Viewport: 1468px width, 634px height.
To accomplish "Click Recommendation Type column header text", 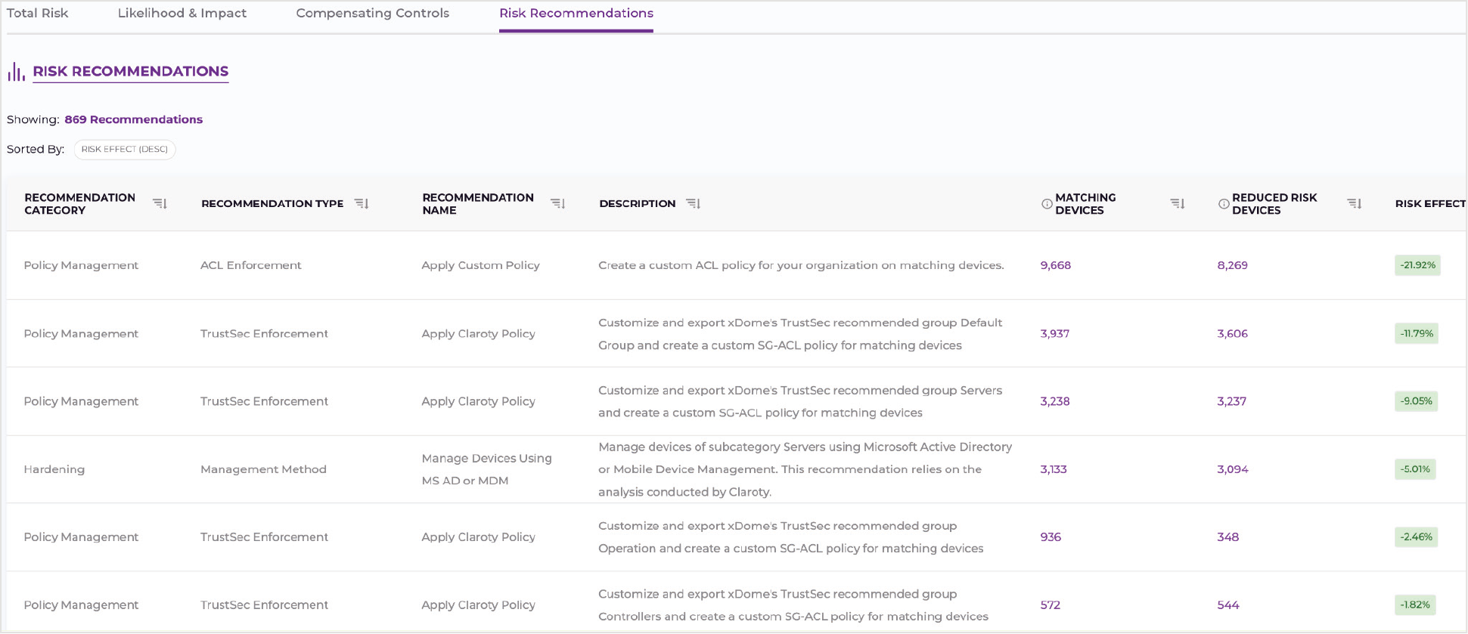I will (x=272, y=203).
